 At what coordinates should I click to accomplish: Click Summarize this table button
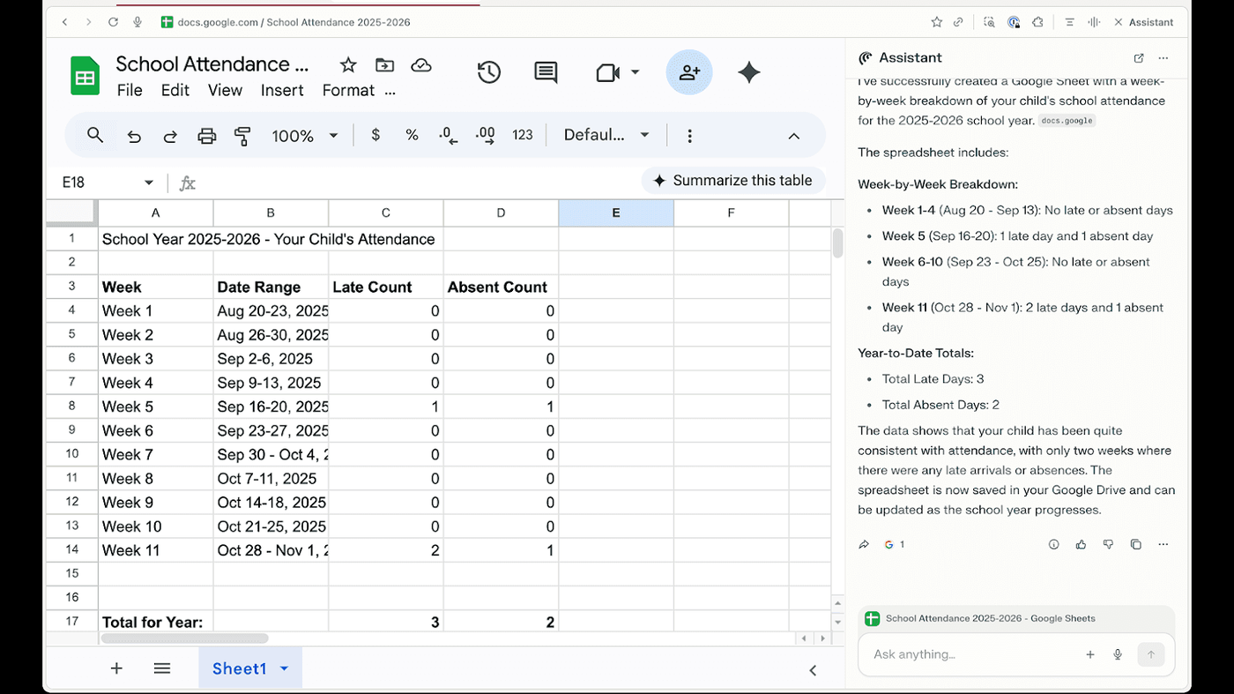pyautogui.click(x=733, y=180)
